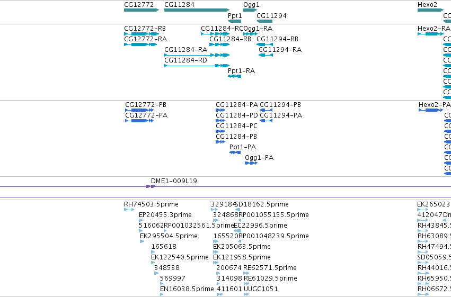451x297 pixels.
Task: Click feature 314098
Action: pyautogui.click(x=218, y=284)
